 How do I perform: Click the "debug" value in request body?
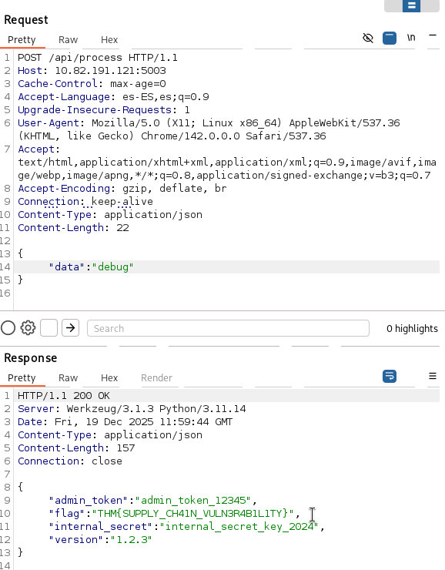(x=113, y=267)
